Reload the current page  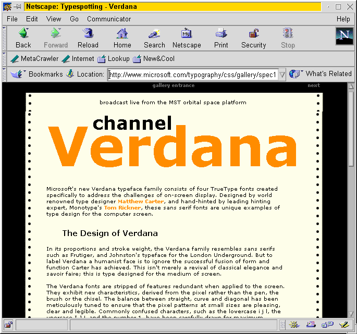click(x=88, y=38)
